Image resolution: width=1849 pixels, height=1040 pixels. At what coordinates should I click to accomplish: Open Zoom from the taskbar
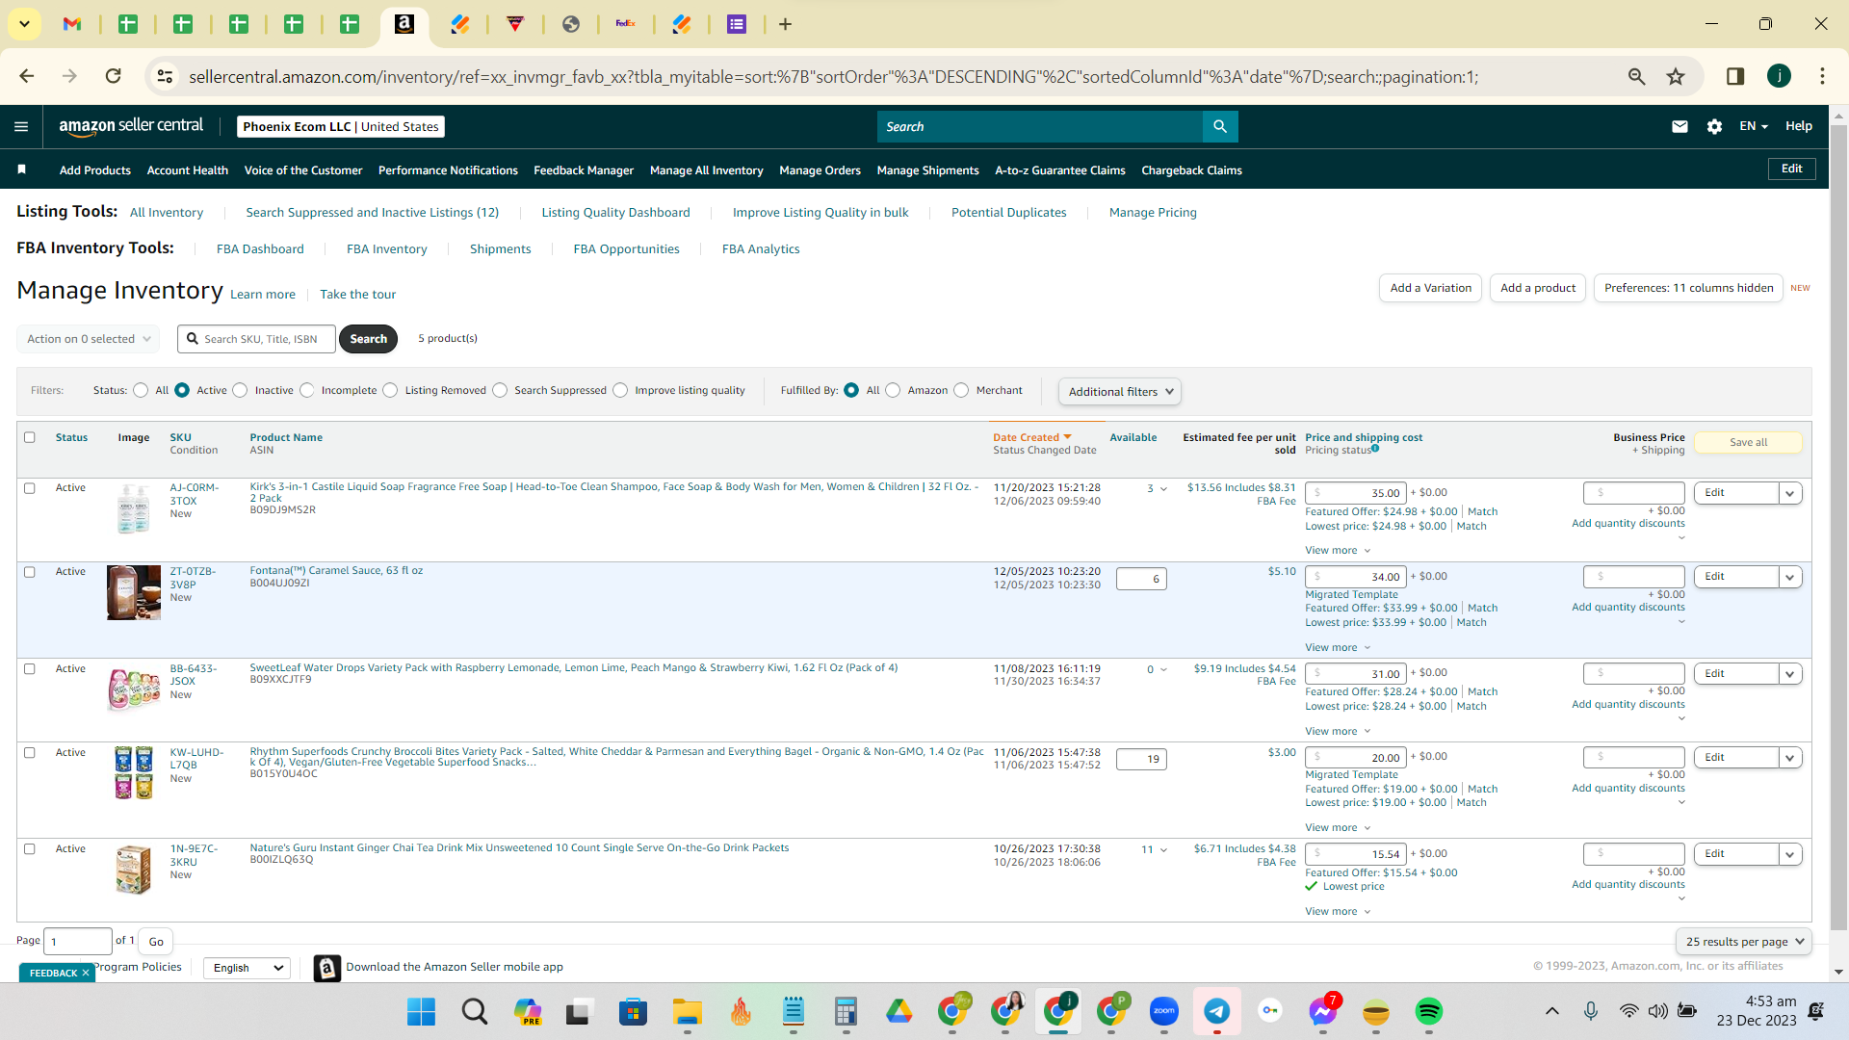(x=1164, y=1011)
